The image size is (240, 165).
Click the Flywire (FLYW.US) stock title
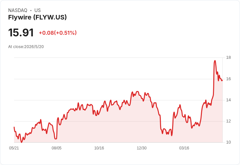37,17
